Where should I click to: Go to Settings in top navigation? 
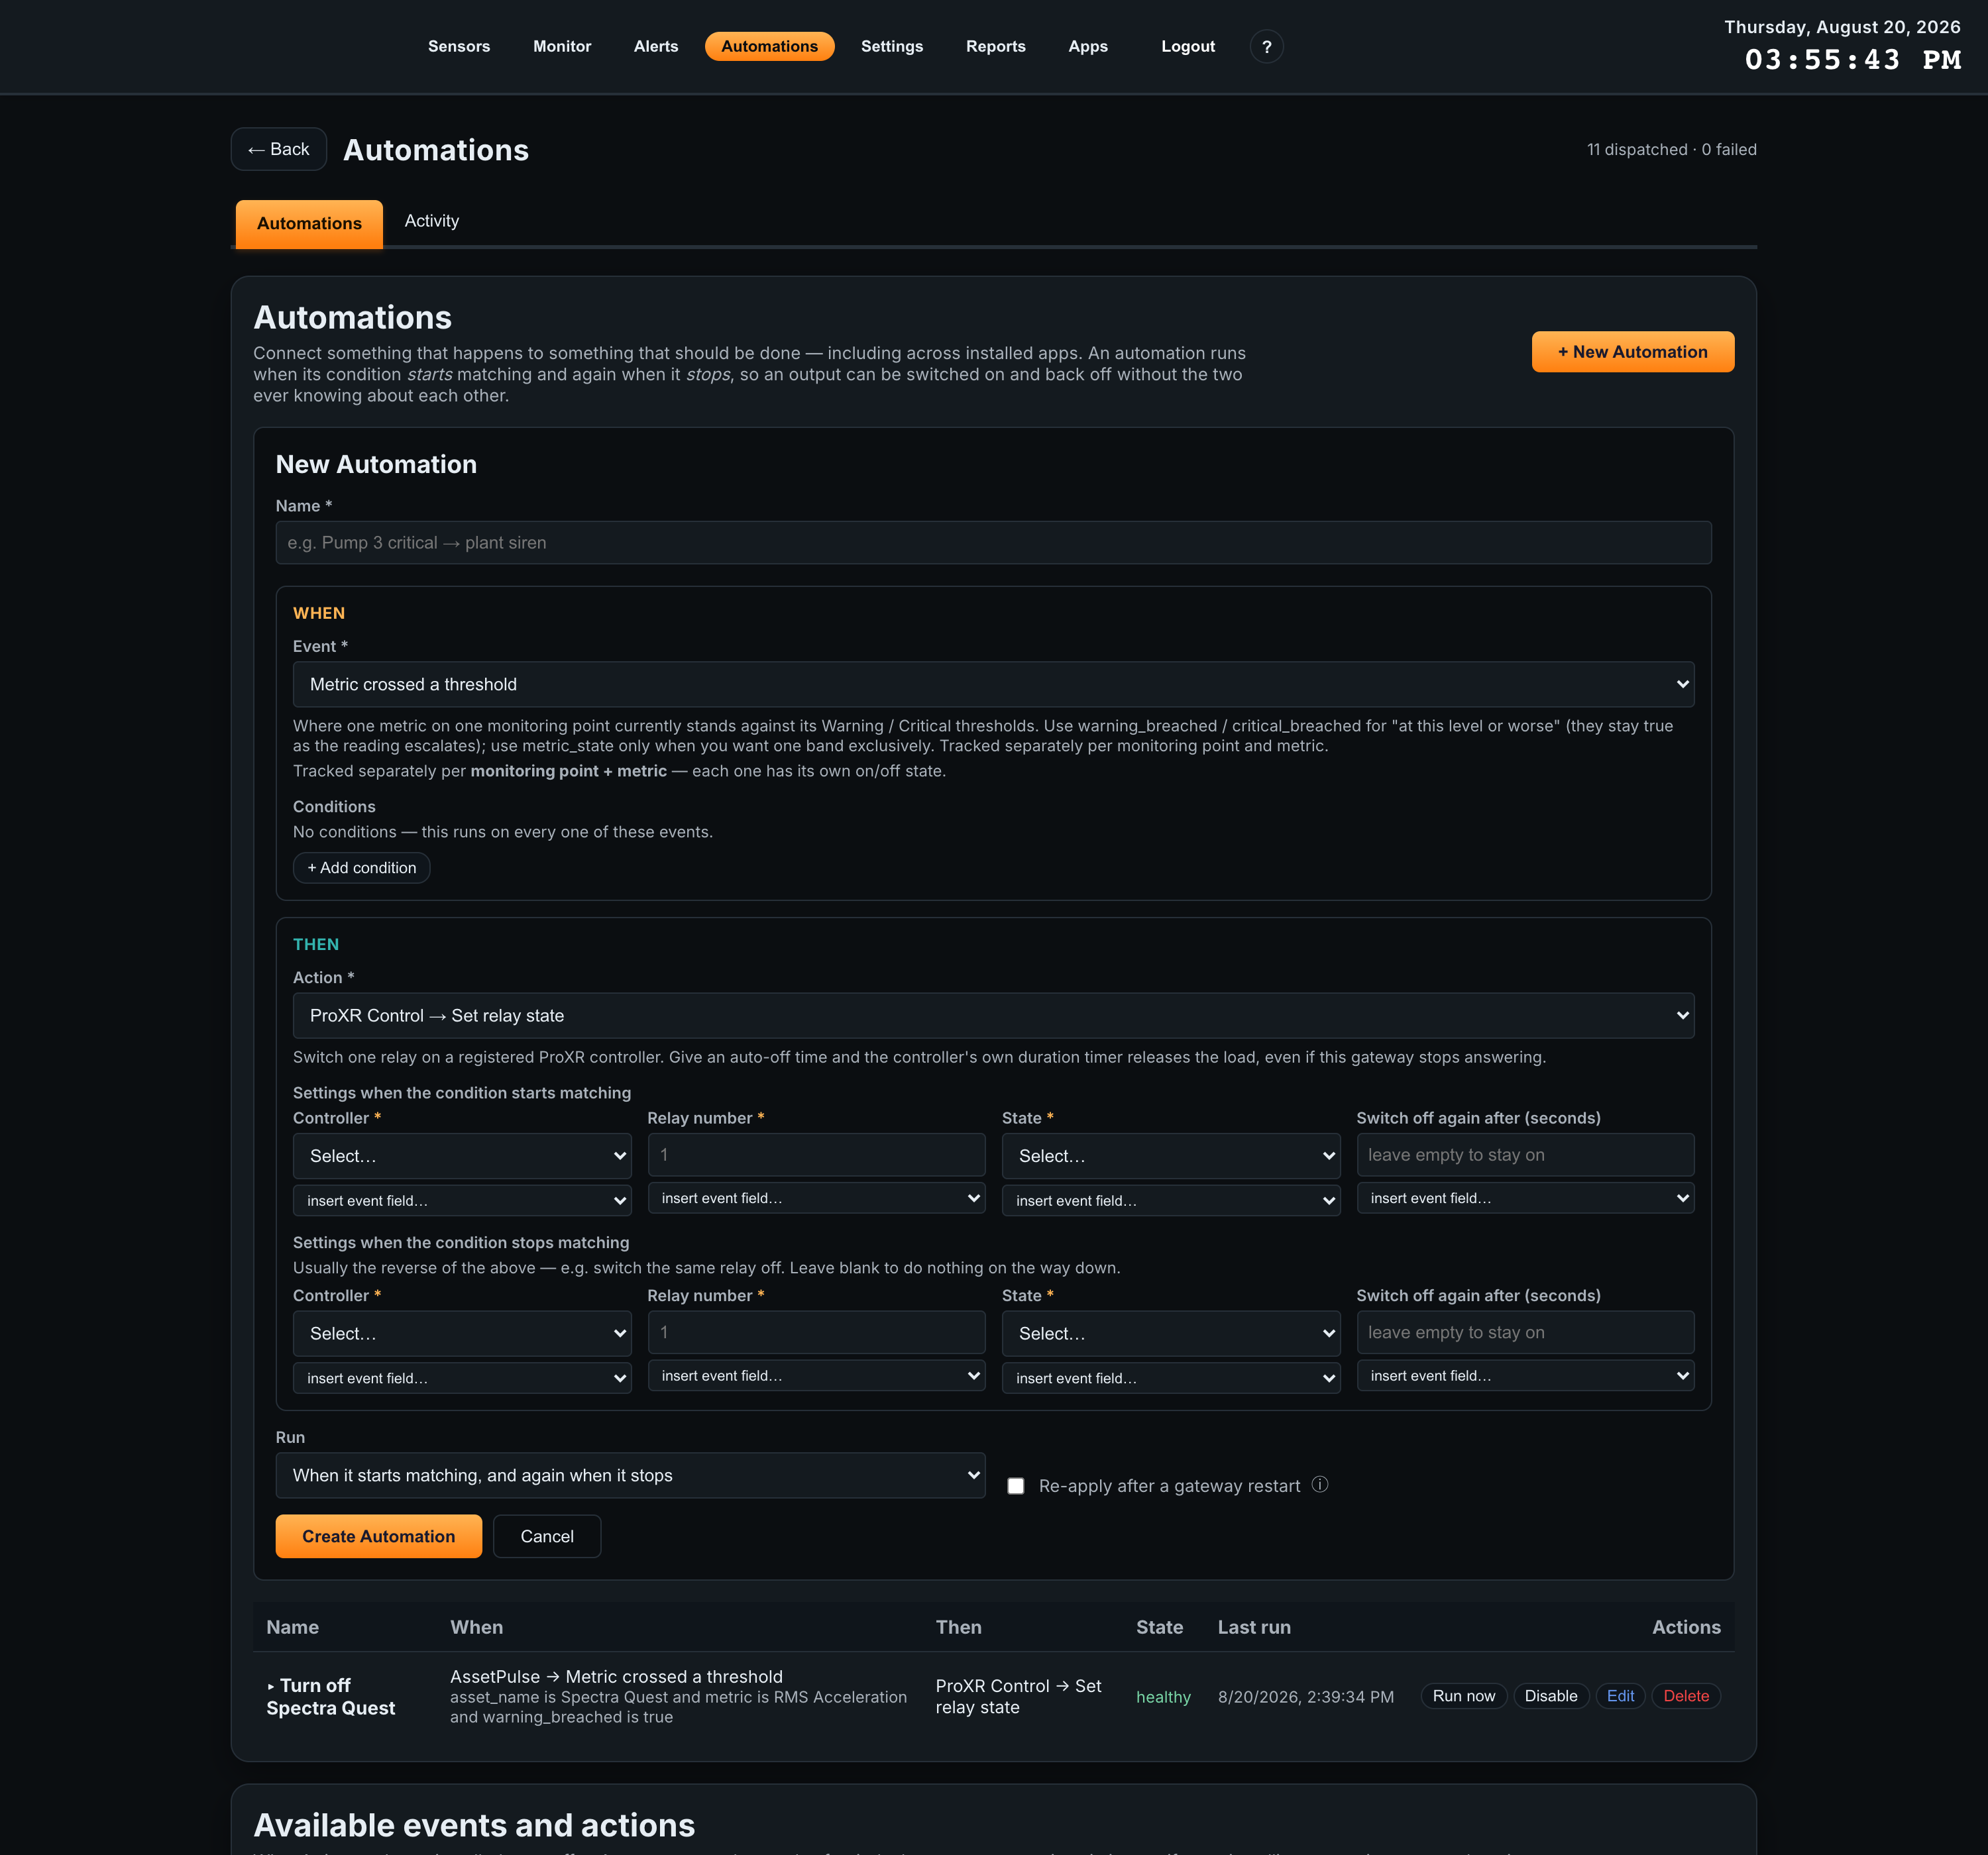point(892,46)
